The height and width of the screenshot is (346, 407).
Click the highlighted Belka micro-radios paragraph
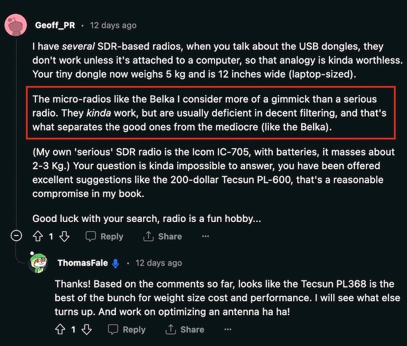click(203, 113)
